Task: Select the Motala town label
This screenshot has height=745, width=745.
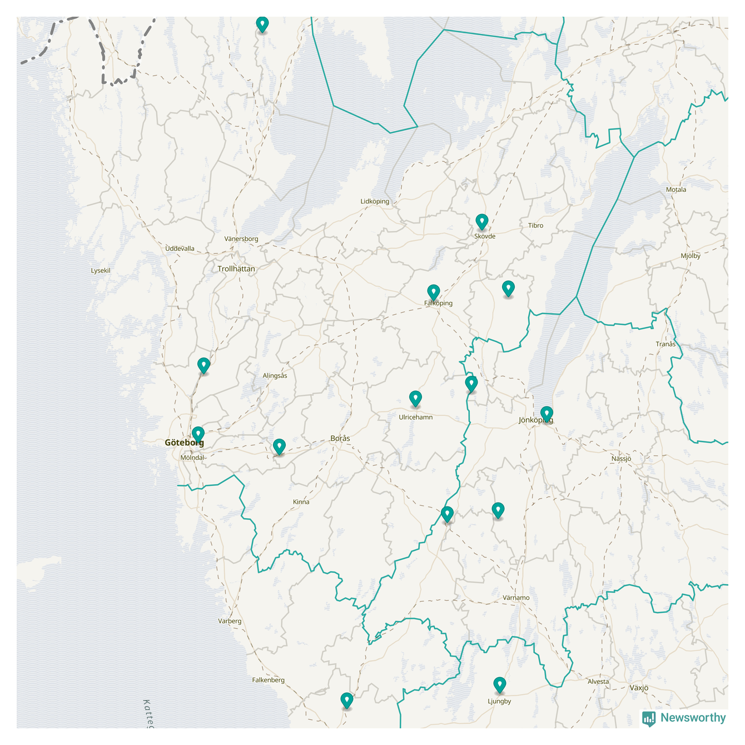Action: pos(676,190)
